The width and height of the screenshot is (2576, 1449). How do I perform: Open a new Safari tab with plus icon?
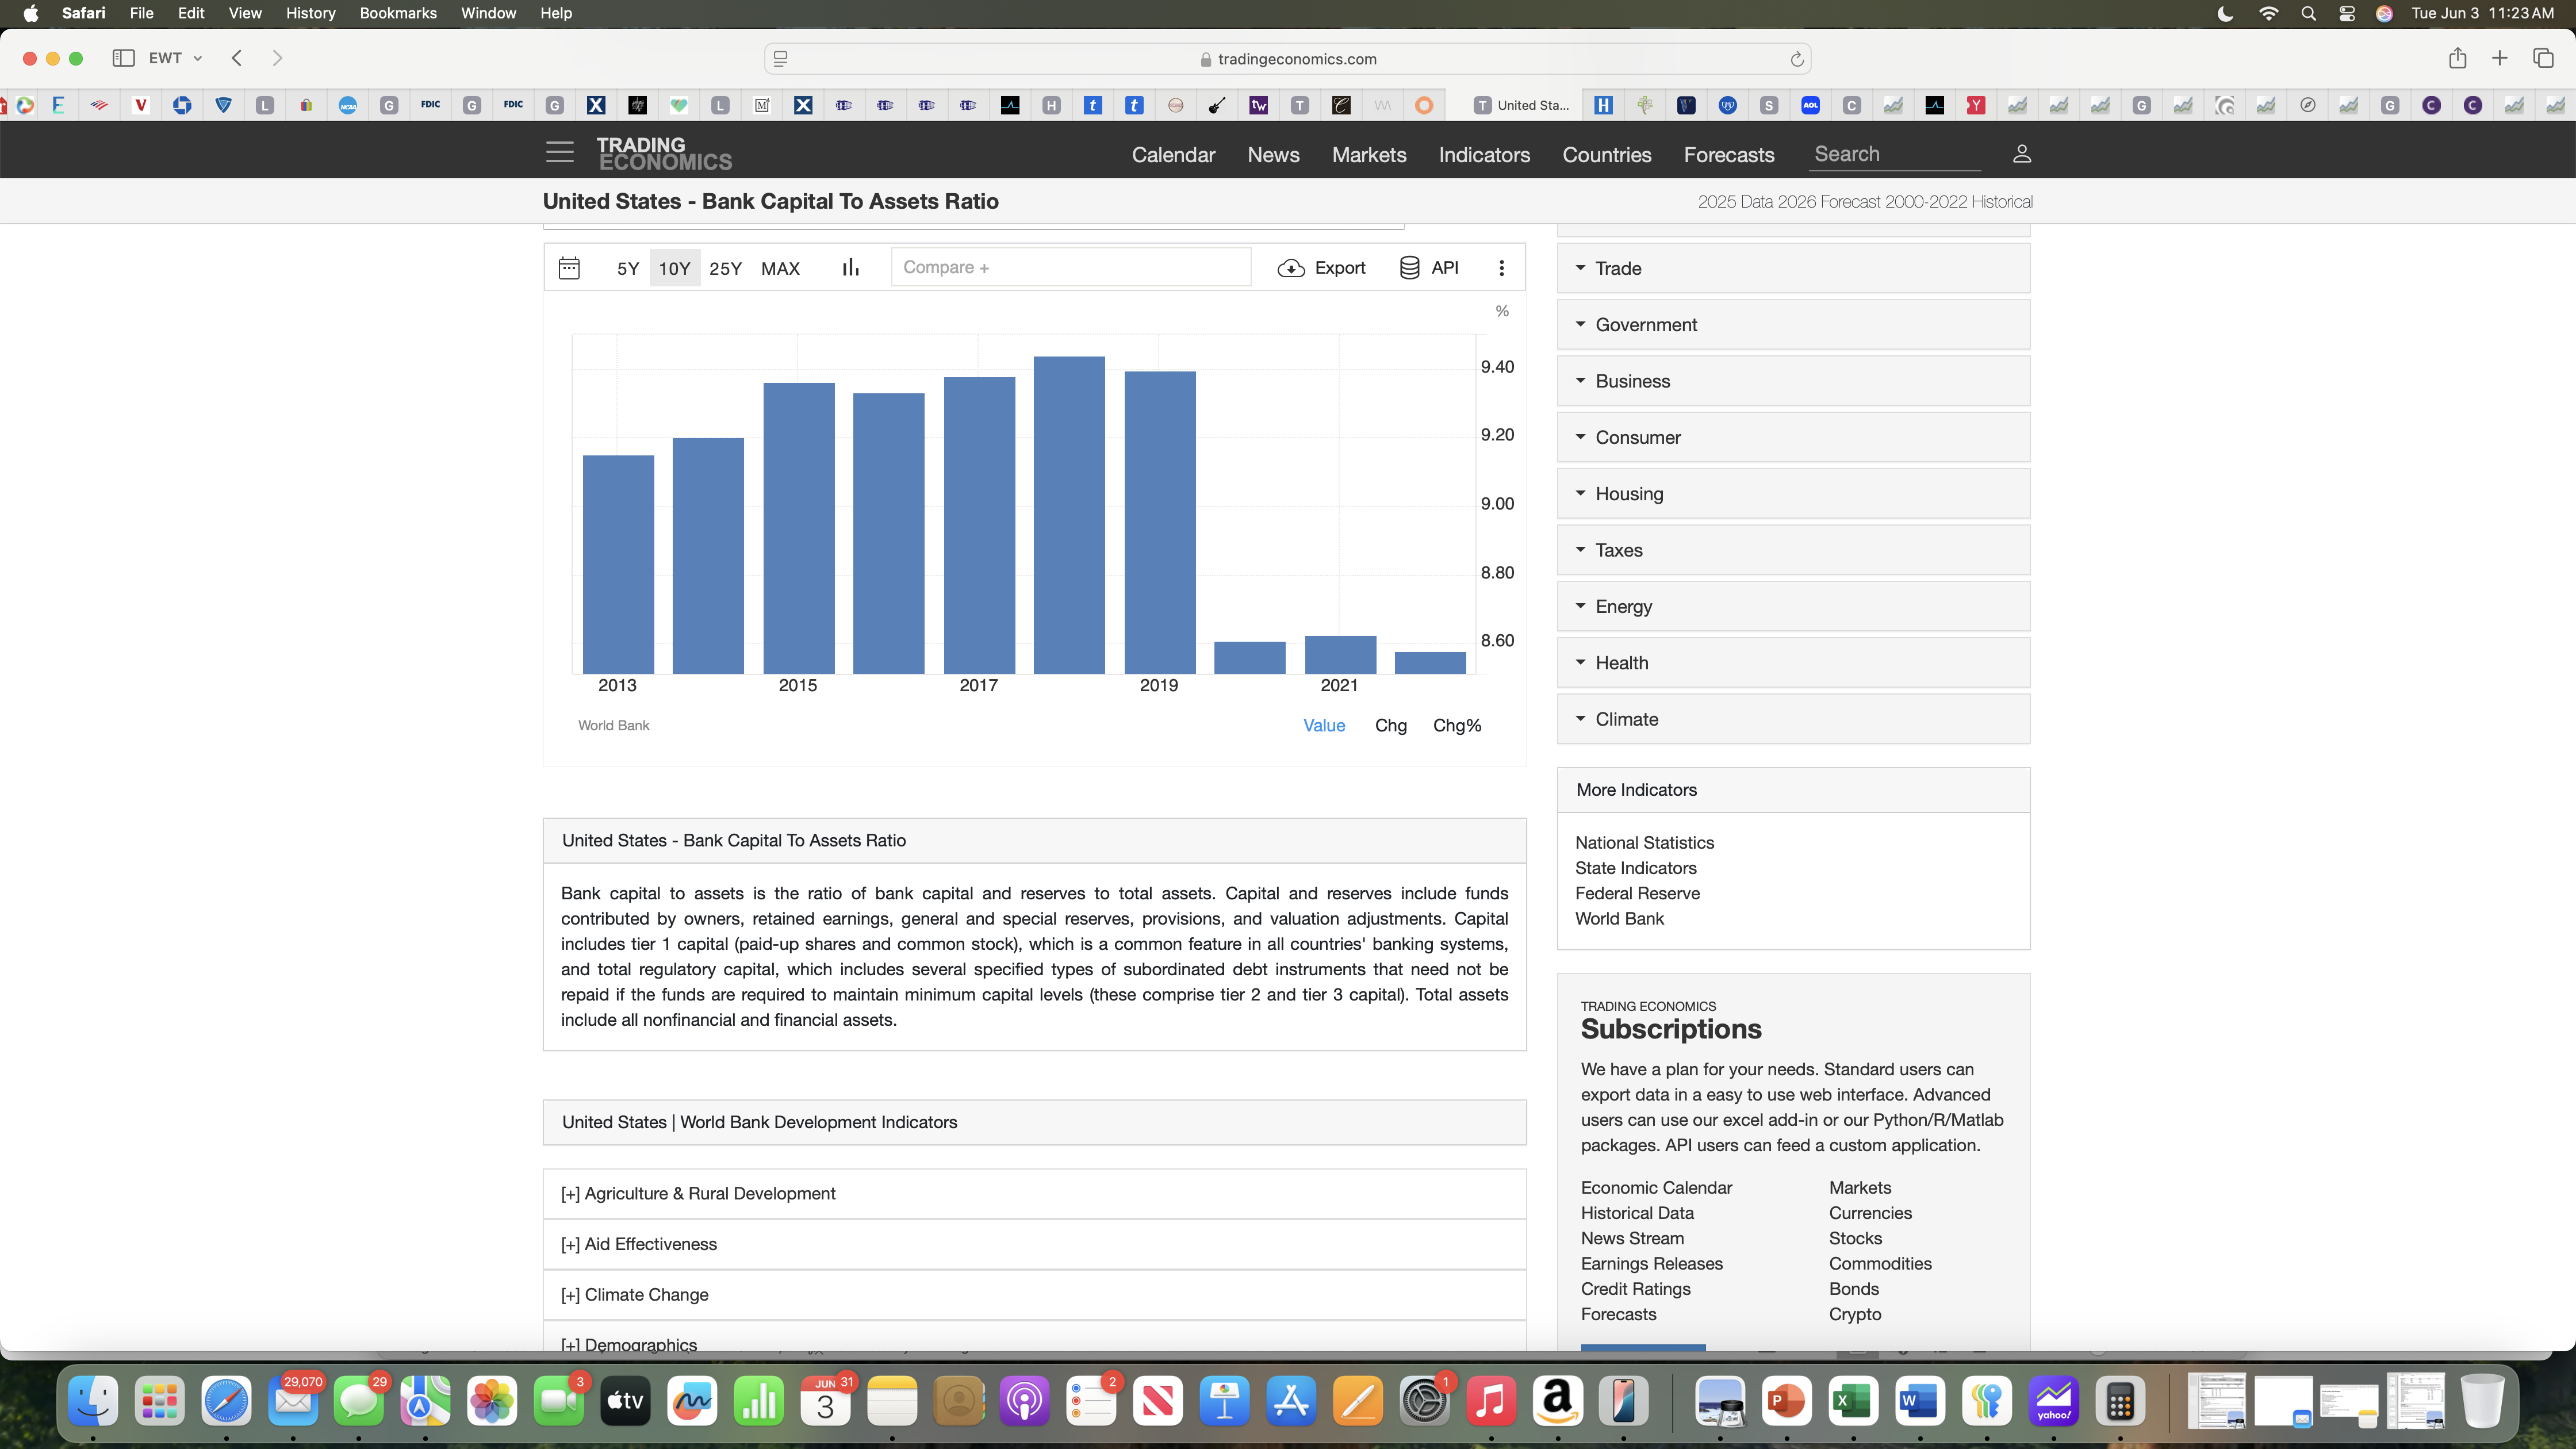pyautogui.click(x=2499, y=58)
